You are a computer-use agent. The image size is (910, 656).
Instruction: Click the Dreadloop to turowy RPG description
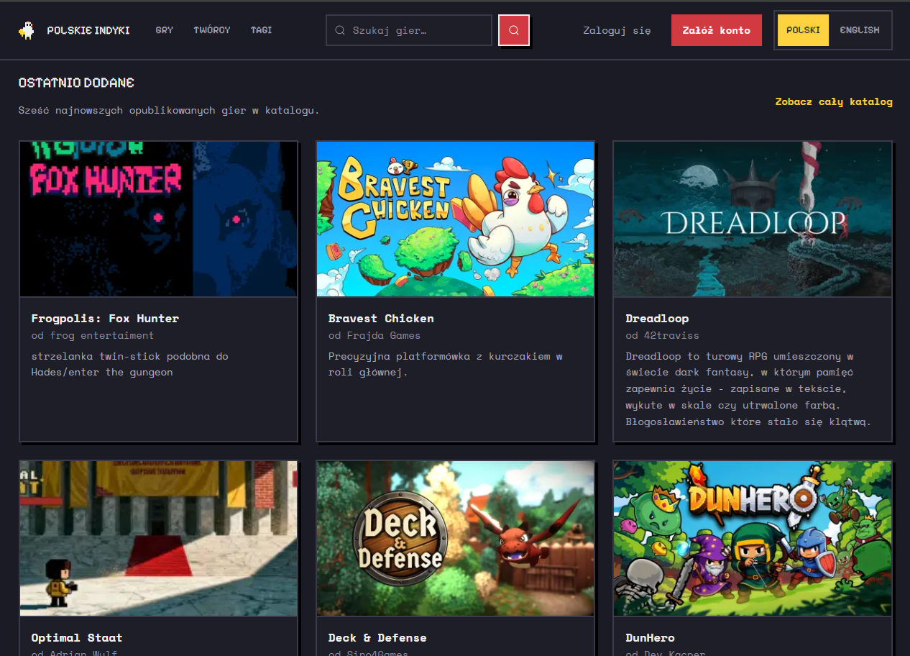[748, 388]
